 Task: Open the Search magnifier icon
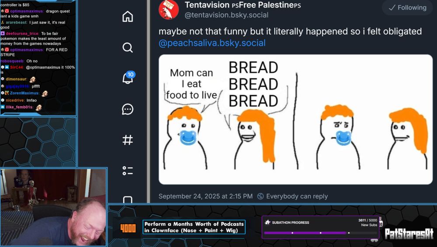pos(128,47)
